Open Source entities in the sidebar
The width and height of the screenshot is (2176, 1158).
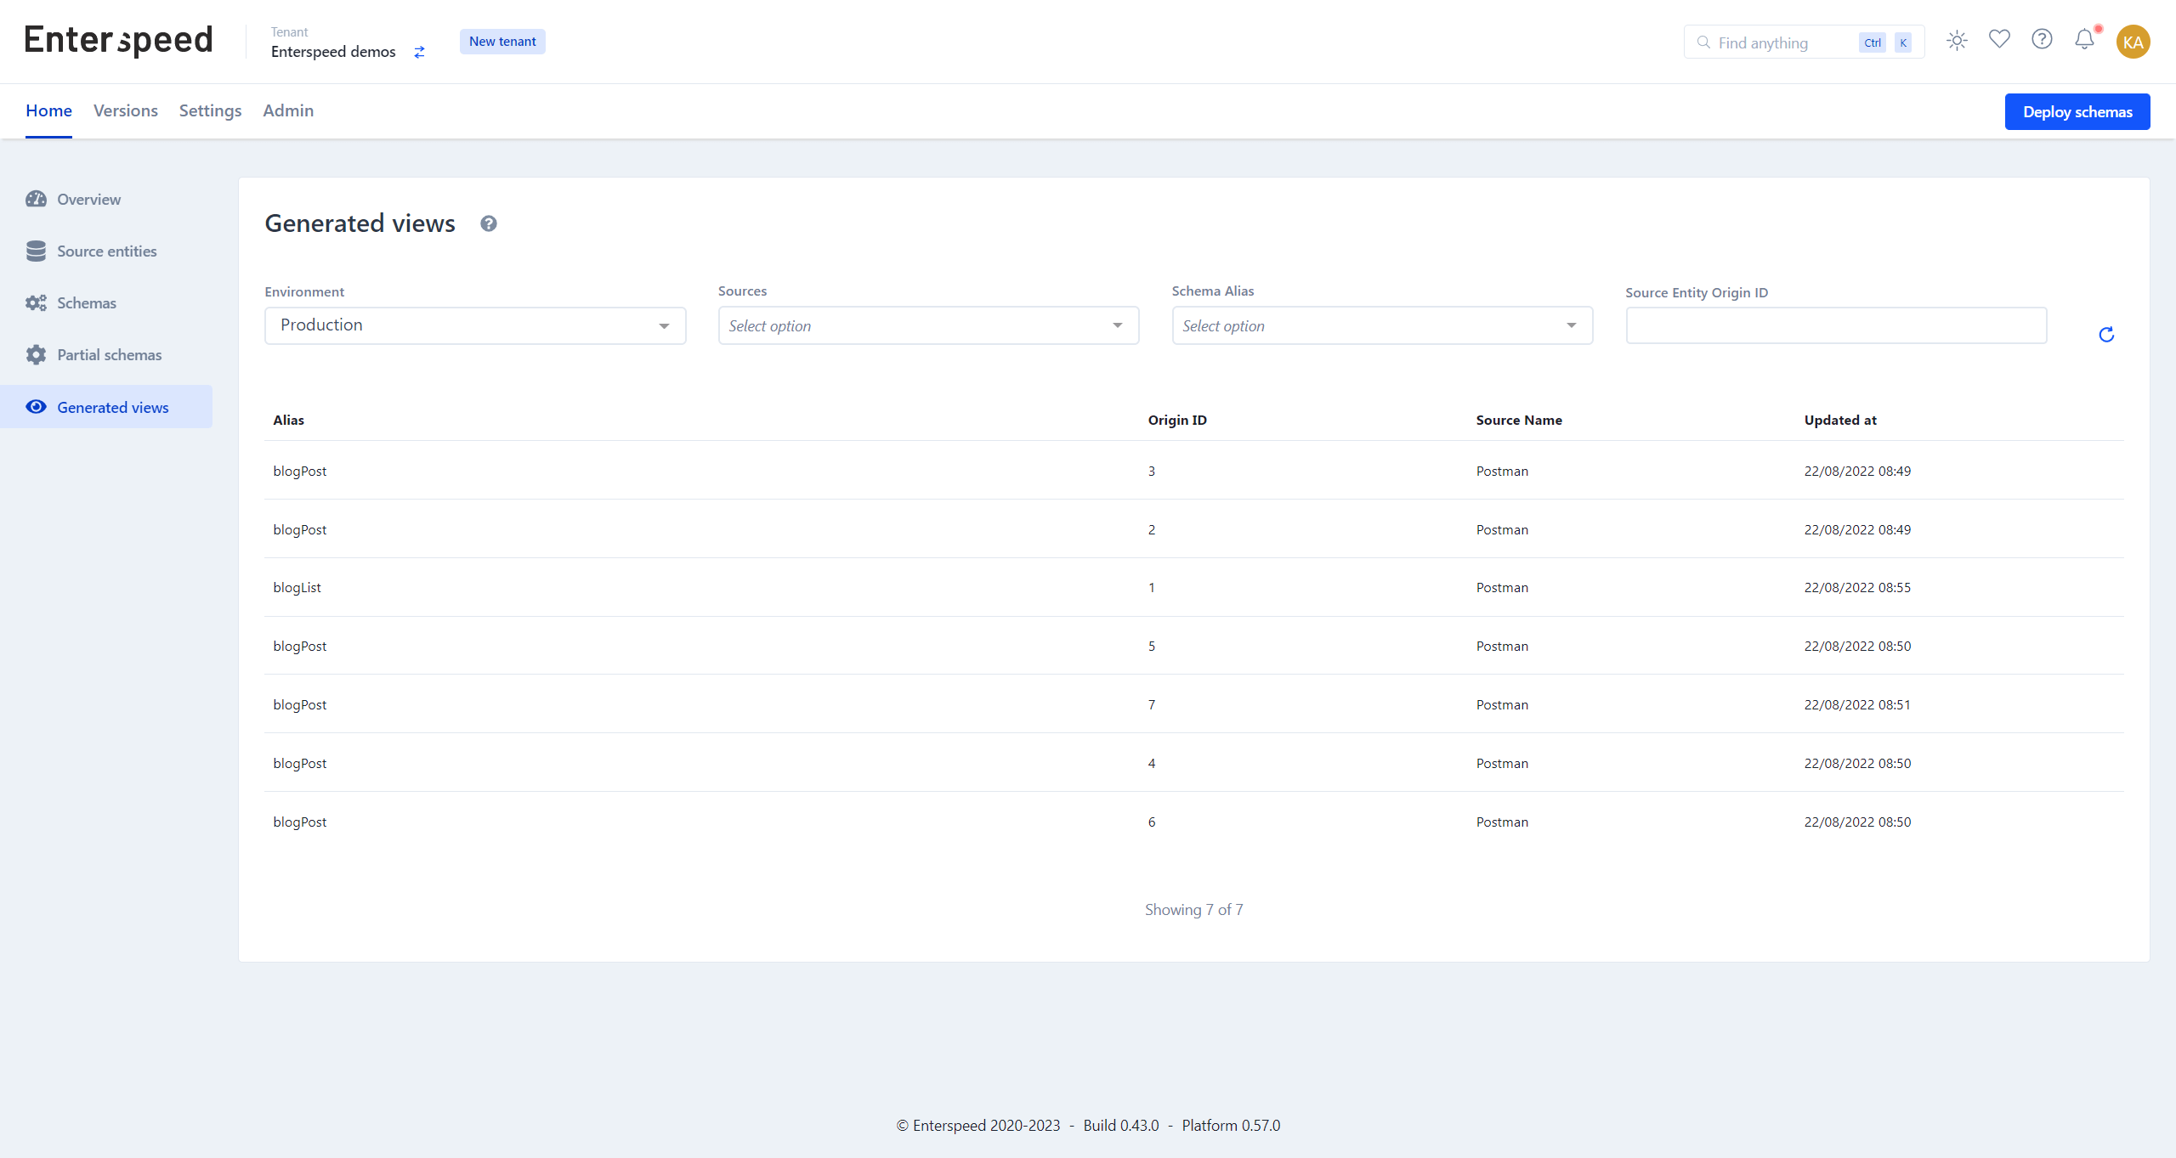[x=106, y=251]
